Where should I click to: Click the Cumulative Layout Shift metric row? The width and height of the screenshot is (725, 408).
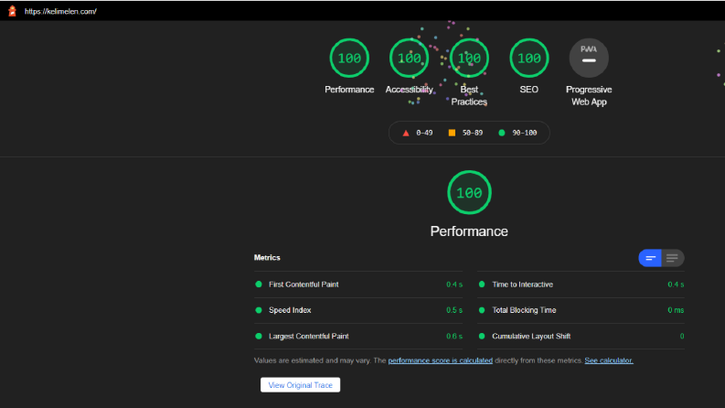pos(581,337)
